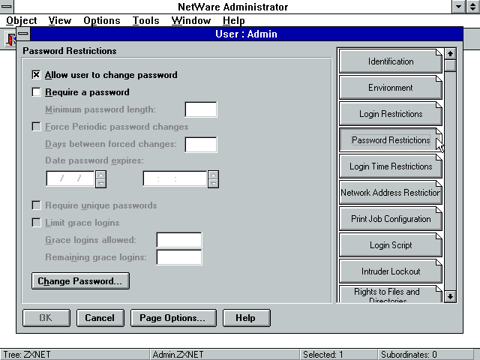Click the Minimum password length field

point(201,109)
